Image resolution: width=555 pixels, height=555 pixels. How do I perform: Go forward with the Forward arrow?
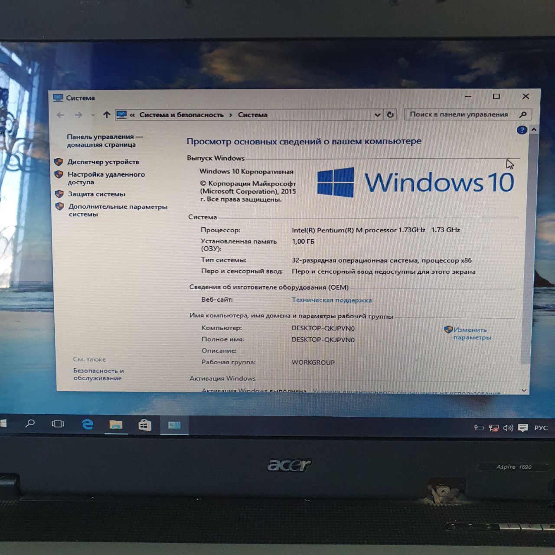click(x=78, y=115)
